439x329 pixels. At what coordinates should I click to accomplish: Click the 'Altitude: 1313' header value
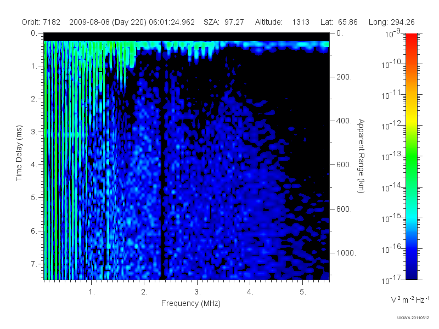coord(282,22)
